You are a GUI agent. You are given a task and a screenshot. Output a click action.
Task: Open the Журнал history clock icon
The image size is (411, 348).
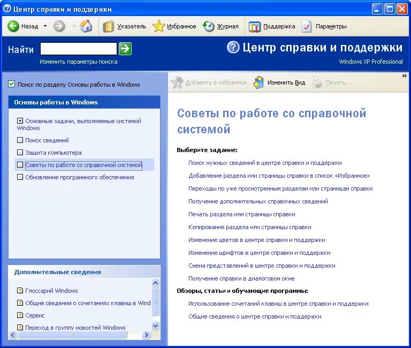click(x=209, y=26)
